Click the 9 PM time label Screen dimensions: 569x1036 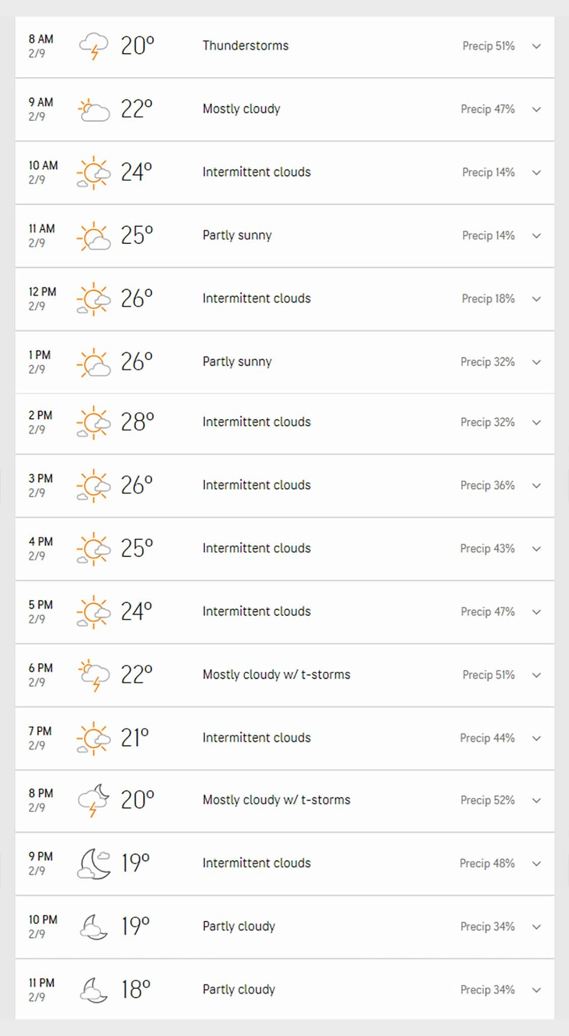[40, 856]
